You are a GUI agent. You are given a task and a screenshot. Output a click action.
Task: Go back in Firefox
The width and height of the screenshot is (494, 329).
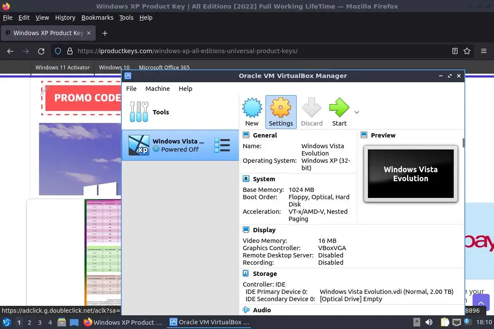click(x=10, y=51)
